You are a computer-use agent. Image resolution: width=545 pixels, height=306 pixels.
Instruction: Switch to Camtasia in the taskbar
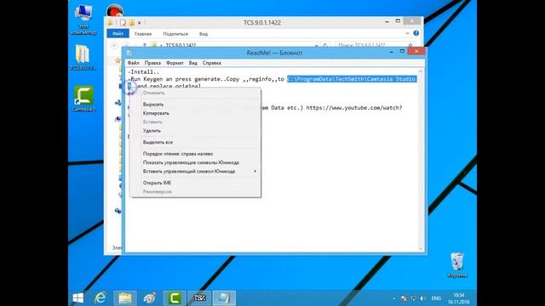(x=175, y=298)
